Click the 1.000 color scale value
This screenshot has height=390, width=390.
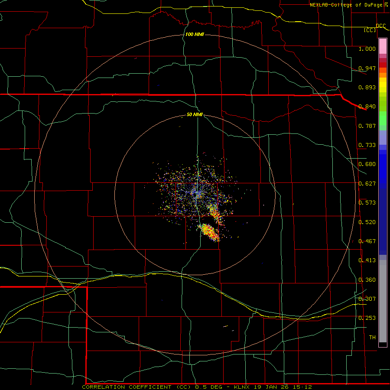point(367,49)
